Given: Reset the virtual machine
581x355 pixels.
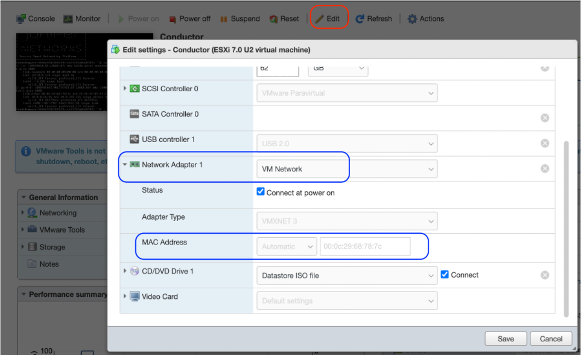Looking at the screenshot, I should (284, 19).
